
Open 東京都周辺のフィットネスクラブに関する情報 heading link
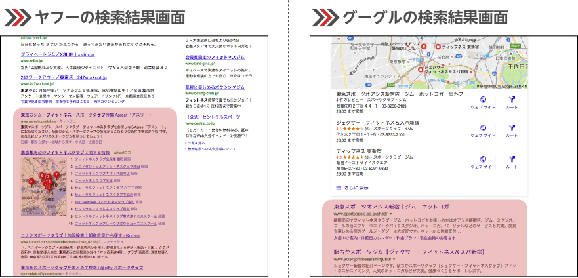coord(65,152)
